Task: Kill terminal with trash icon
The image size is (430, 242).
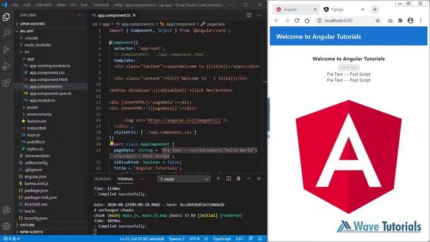Action: click(239, 179)
